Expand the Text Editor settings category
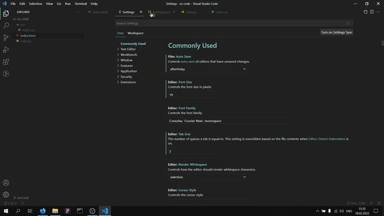Image resolution: width=384 pixels, height=216 pixels. coord(128,49)
